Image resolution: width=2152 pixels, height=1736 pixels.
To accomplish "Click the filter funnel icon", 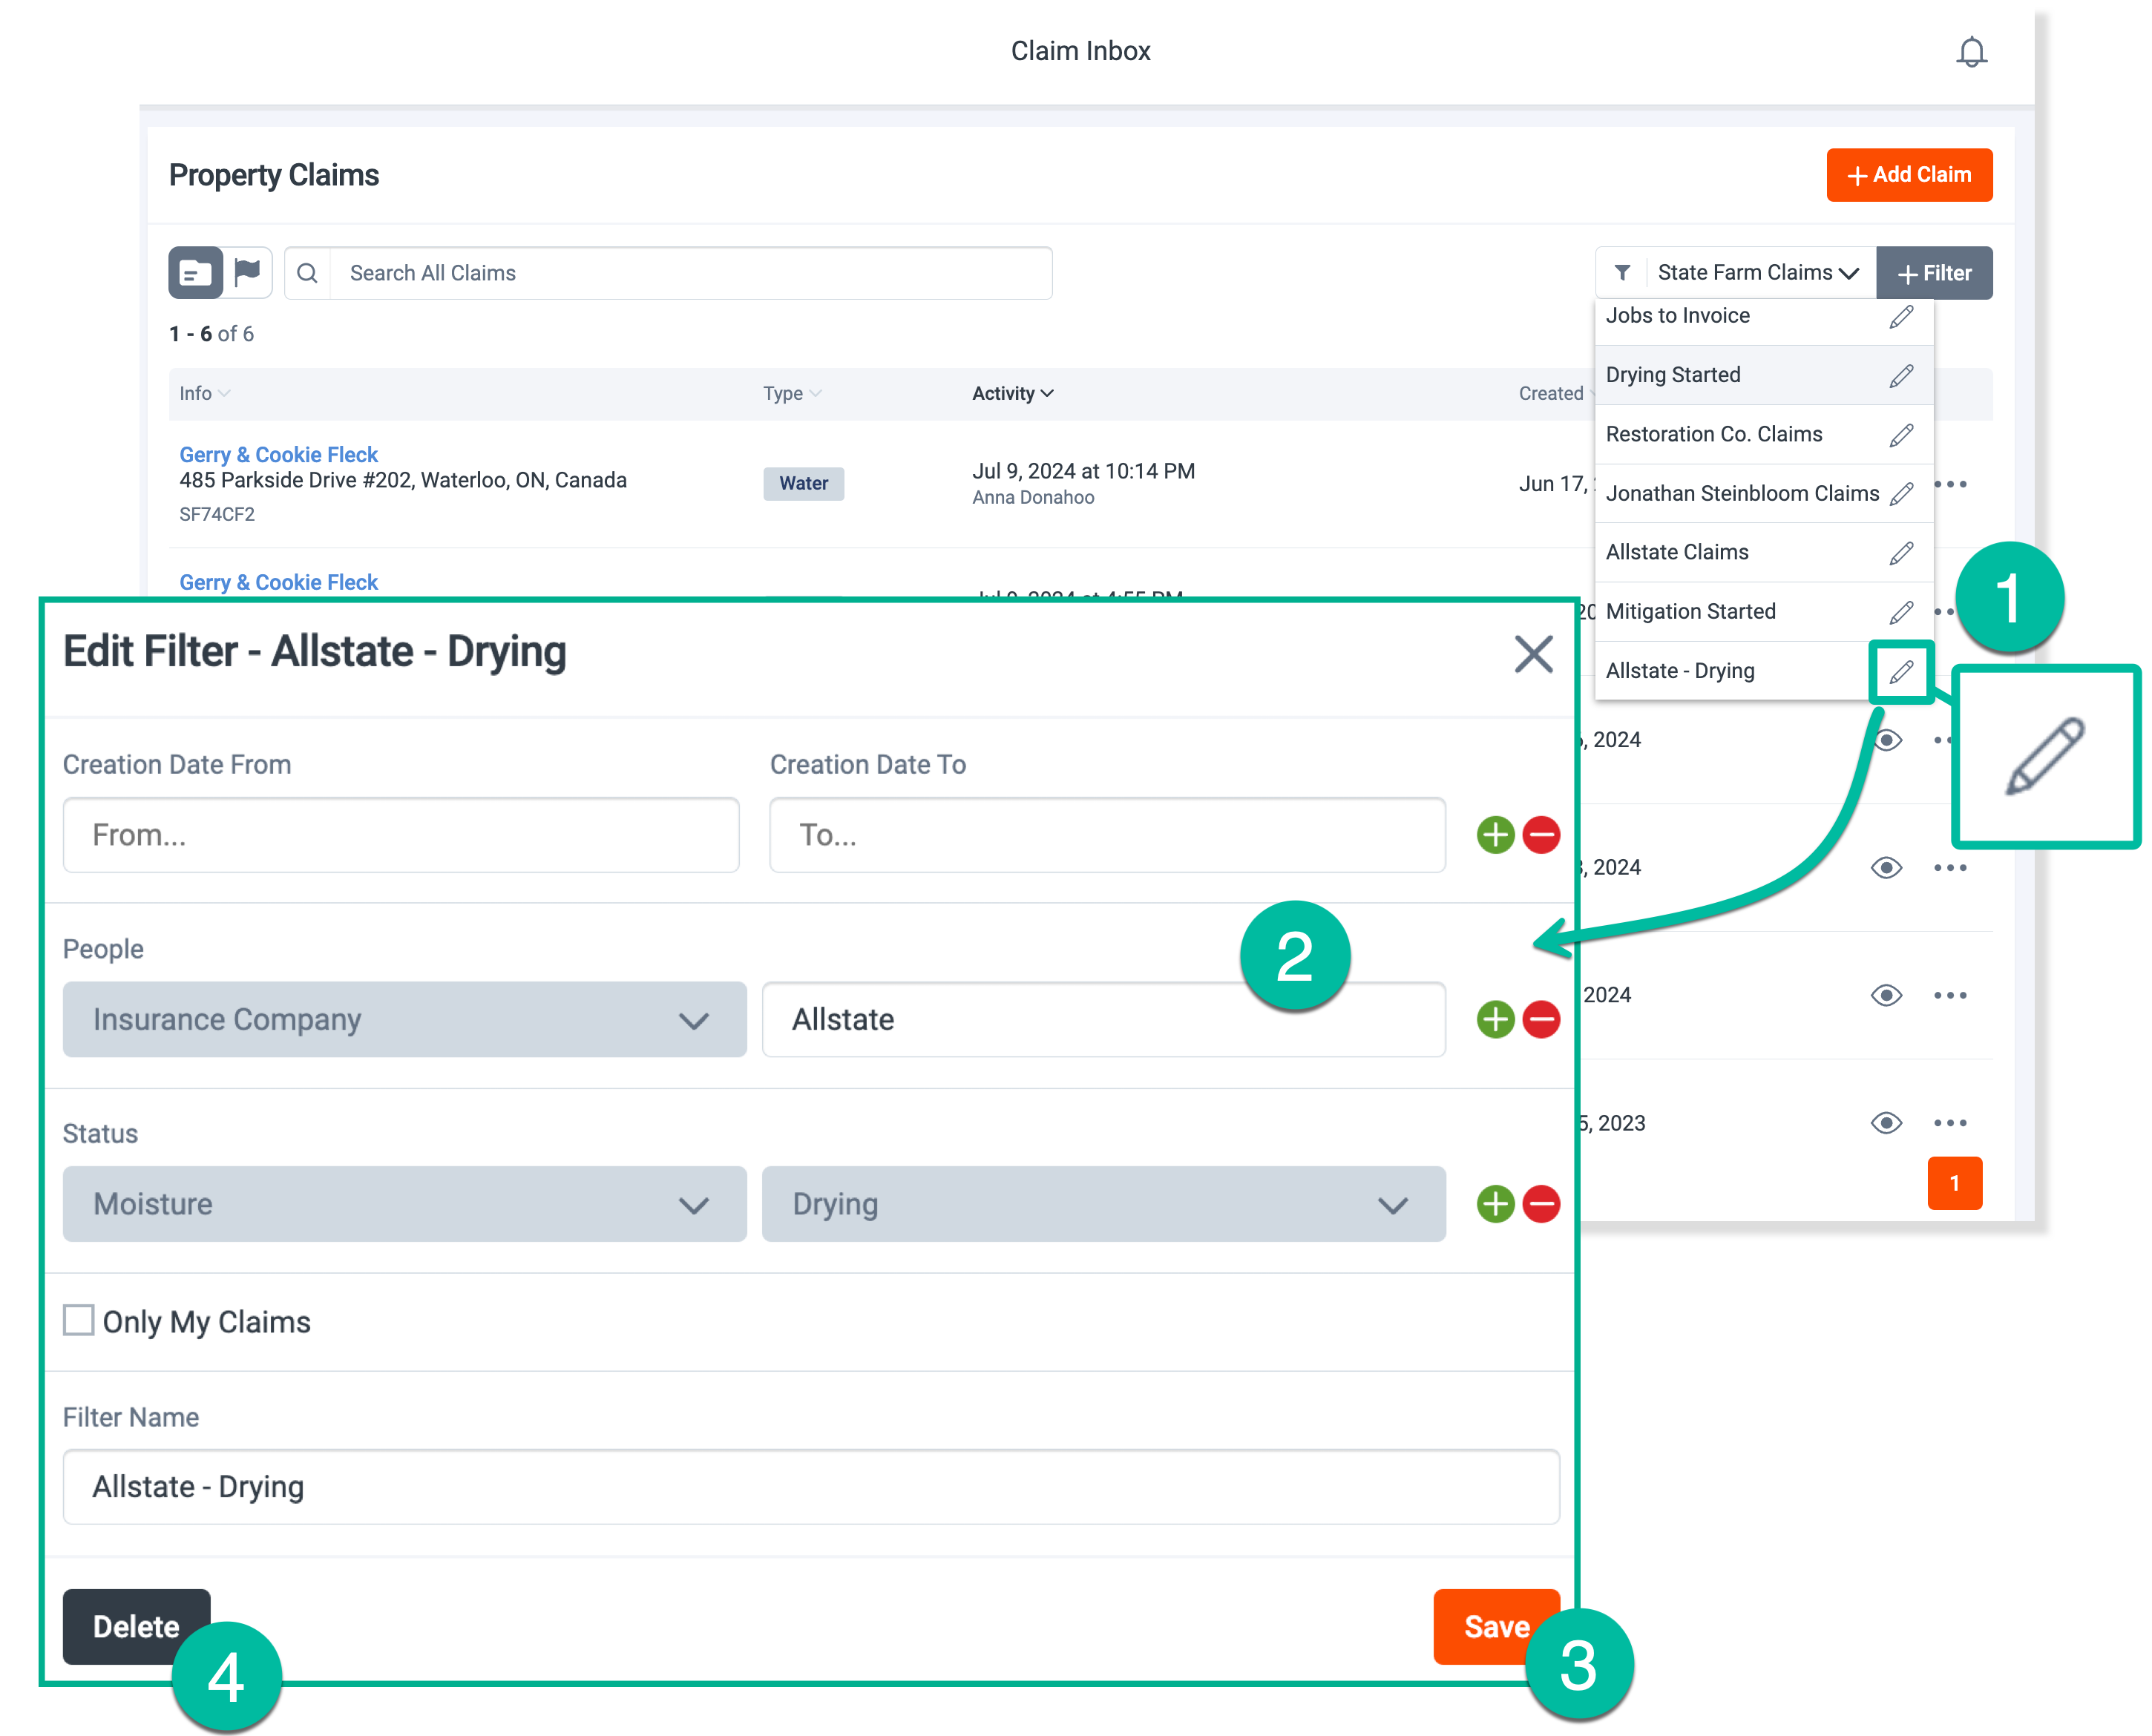I will point(1622,272).
